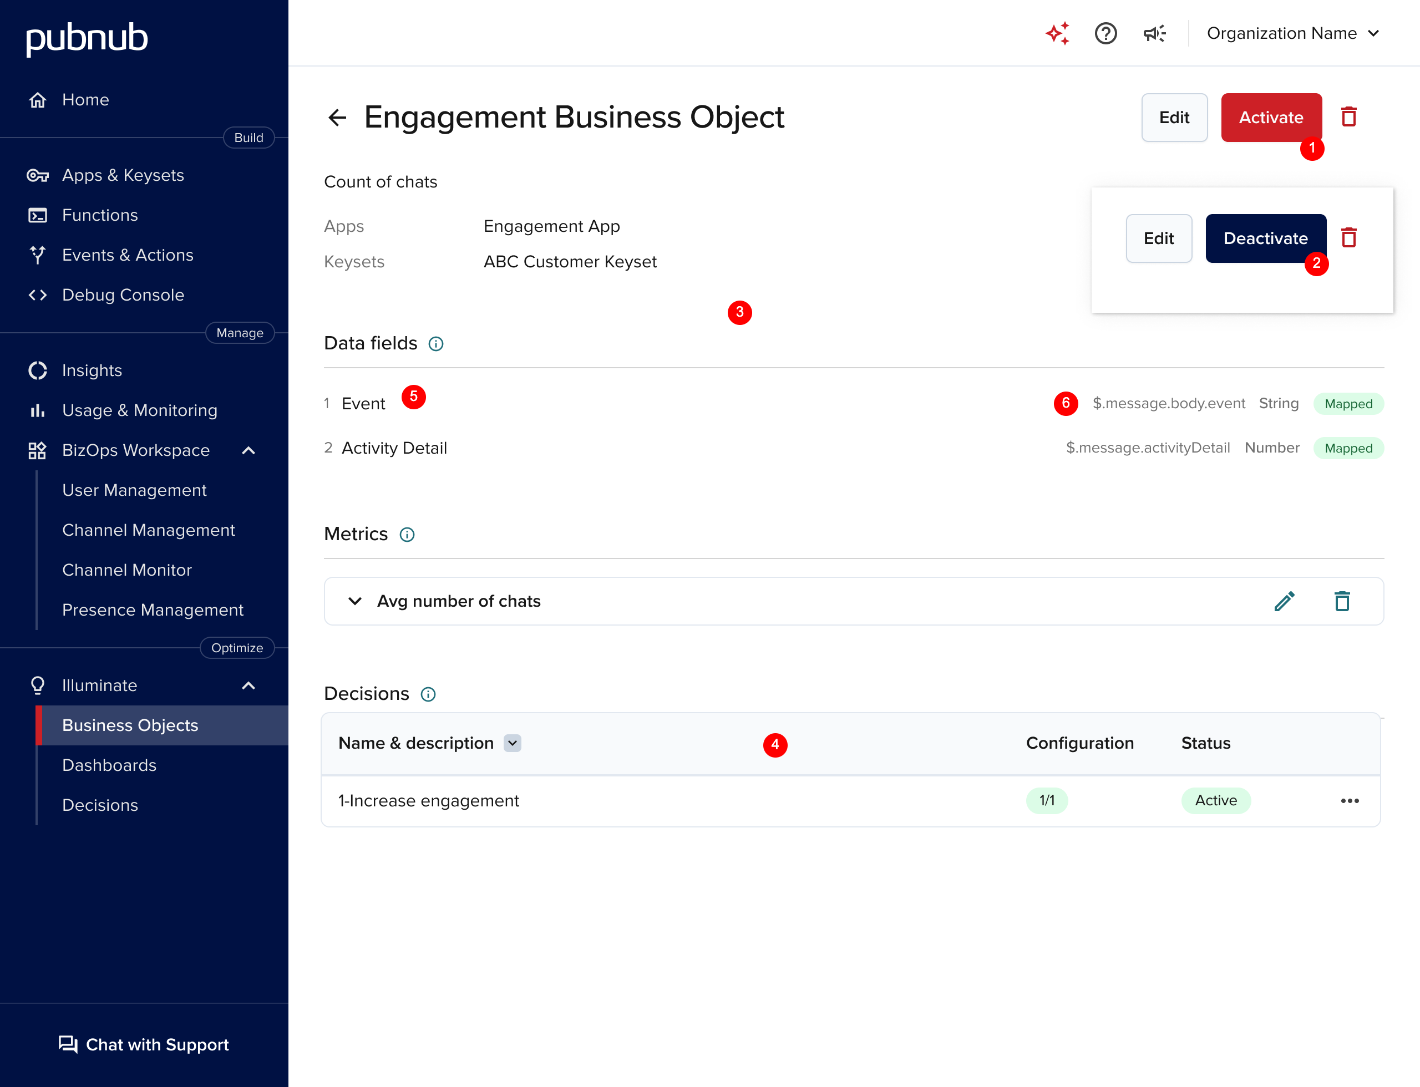Show Metrics info tooltip icon
The image size is (1420, 1087).
407,535
